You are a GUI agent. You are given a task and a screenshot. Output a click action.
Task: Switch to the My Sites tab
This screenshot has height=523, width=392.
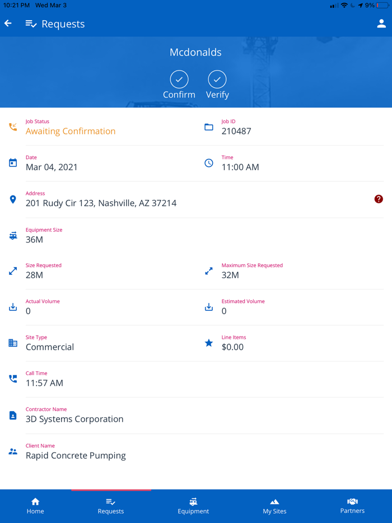point(274,506)
